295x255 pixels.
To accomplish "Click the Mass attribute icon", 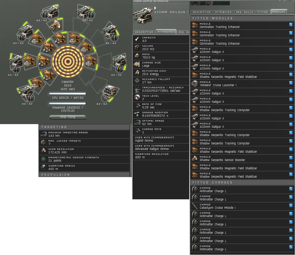I will click(137, 56).
